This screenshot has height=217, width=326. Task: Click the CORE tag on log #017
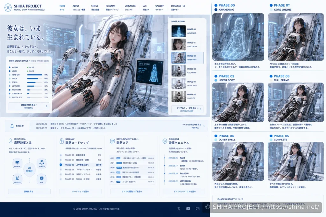(x=118, y=182)
